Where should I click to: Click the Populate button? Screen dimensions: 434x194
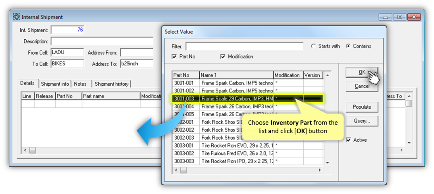coord(361,107)
